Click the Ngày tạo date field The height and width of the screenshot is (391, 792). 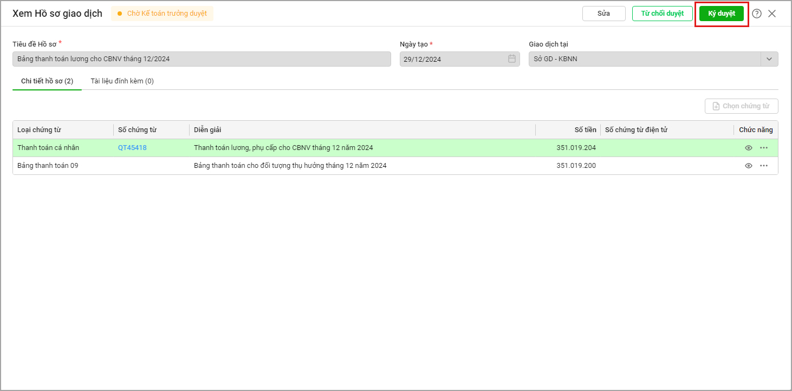pos(452,59)
